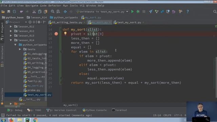Click the project panel settings gear
The image size is (217, 122).
[39, 22]
